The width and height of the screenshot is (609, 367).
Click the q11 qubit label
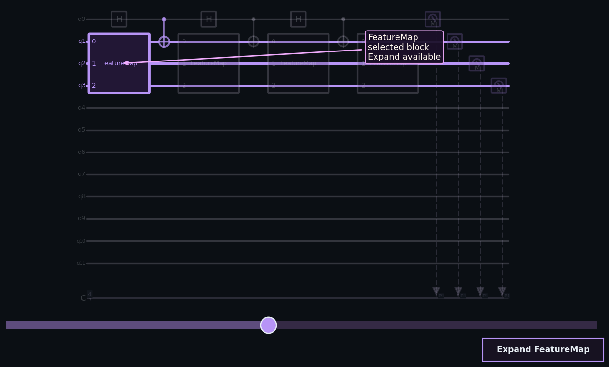click(x=81, y=263)
